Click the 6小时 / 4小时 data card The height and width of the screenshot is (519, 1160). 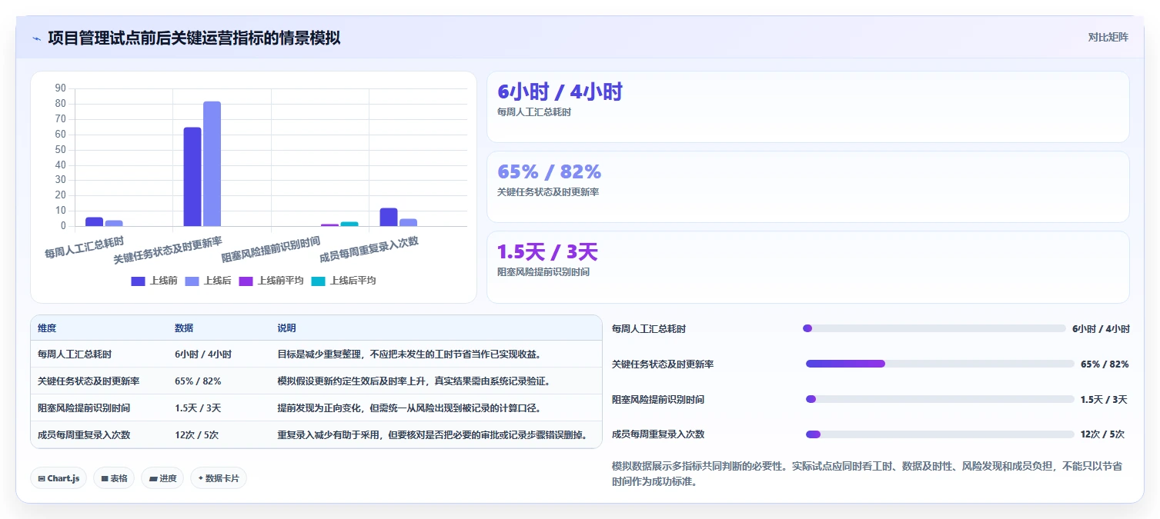[807, 107]
